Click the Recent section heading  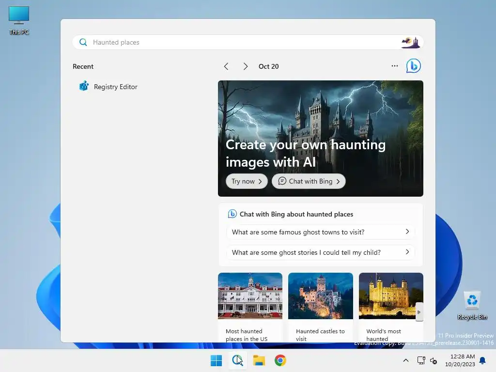point(83,66)
